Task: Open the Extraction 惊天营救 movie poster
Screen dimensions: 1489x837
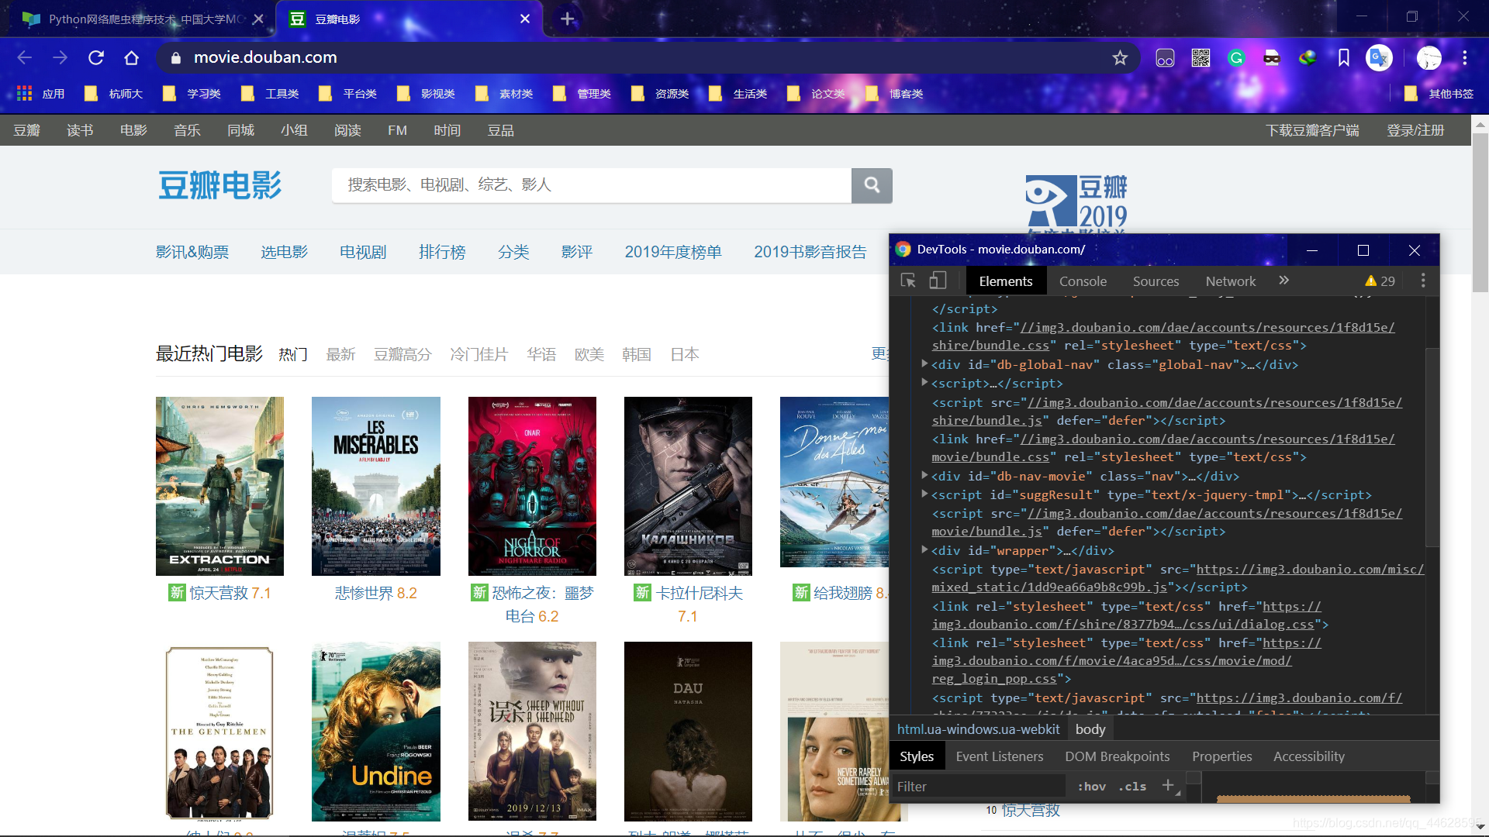Action: pos(219,486)
